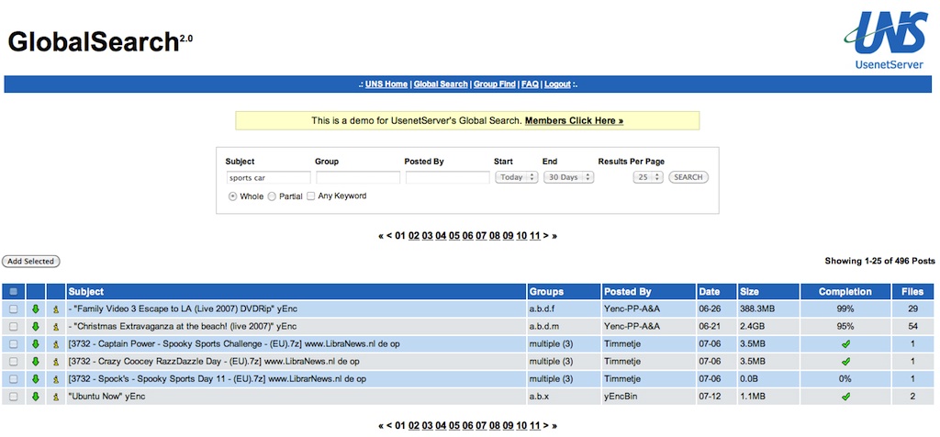Click the Date column header
Viewport: 940px width, 437px height.
pos(716,292)
